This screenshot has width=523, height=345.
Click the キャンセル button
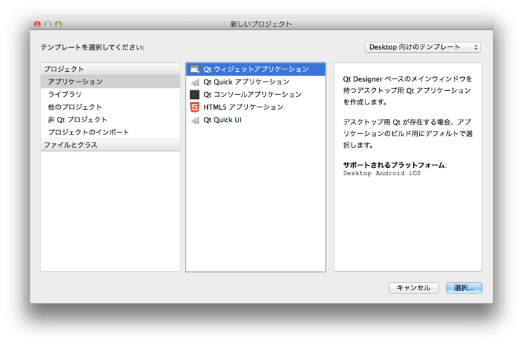[414, 288]
